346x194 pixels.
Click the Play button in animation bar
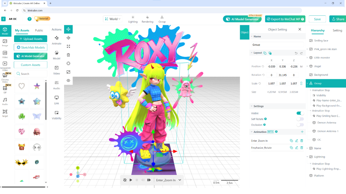(131, 180)
